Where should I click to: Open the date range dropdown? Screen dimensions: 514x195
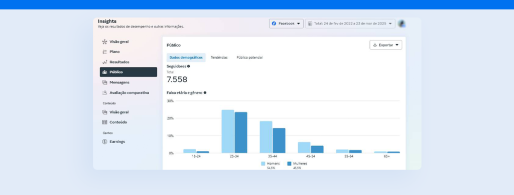tap(350, 23)
